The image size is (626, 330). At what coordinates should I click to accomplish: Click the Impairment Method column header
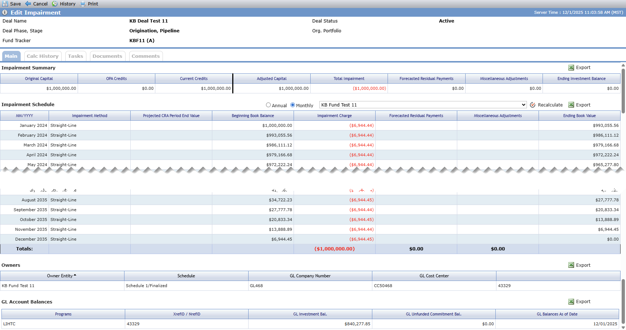[90, 116]
